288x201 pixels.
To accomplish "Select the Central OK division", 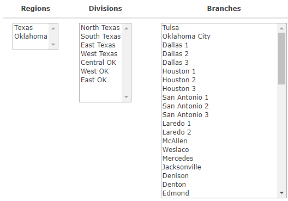I will pyautogui.click(x=101, y=63).
